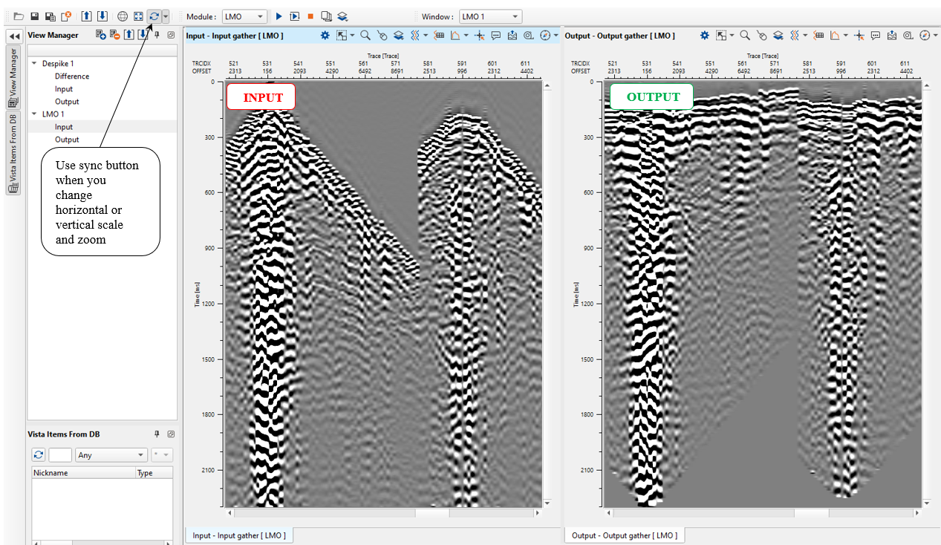
Task: Click the sync views button in main toolbar
Action: pyautogui.click(x=154, y=16)
